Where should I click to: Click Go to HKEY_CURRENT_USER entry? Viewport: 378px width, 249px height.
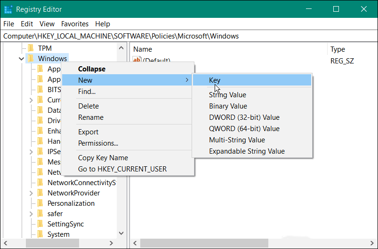[x=122, y=169]
